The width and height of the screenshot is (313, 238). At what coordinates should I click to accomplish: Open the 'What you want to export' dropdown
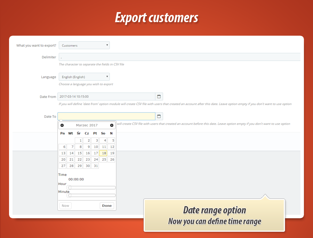click(84, 45)
